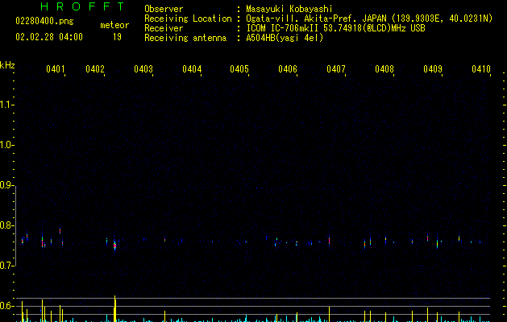Click the 0402 time marker
This screenshot has width=507, height=322.
95,69
